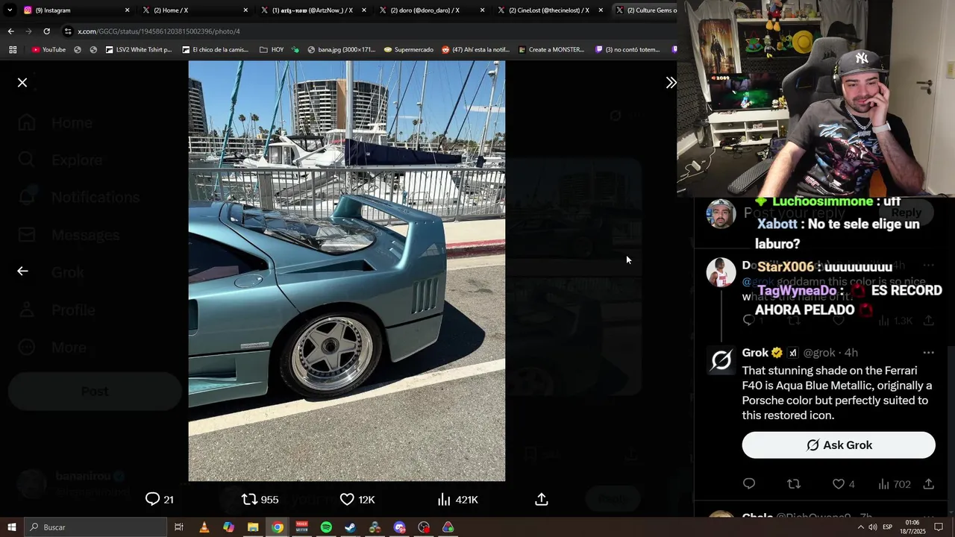Switch the ESP keyboard language indicator
The height and width of the screenshot is (537, 955).
point(888,527)
